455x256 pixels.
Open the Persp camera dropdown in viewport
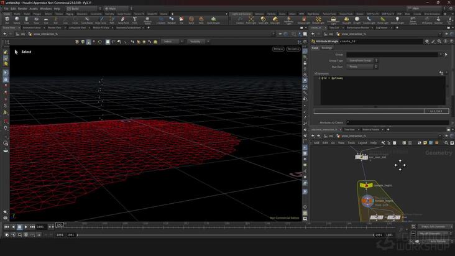click(278, 49)
